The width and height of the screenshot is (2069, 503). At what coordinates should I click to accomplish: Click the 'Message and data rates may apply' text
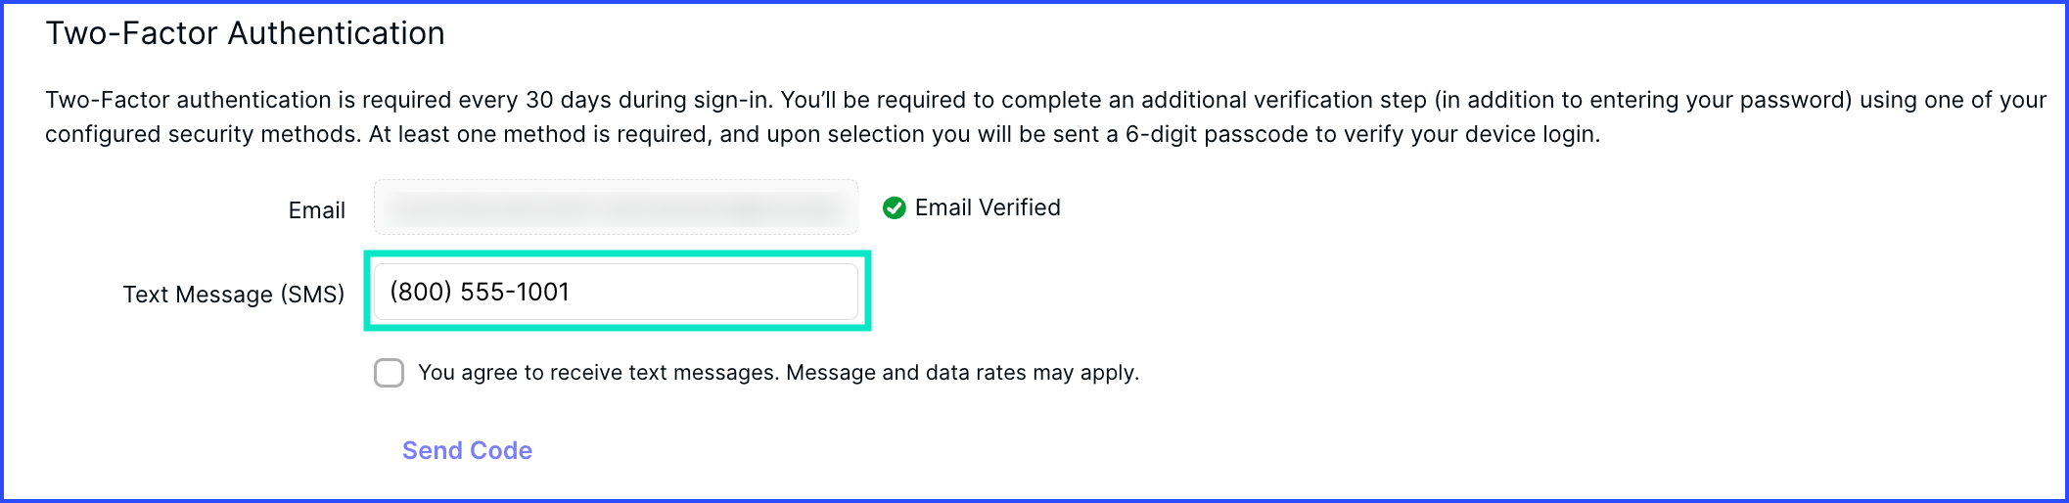(962, 373)
